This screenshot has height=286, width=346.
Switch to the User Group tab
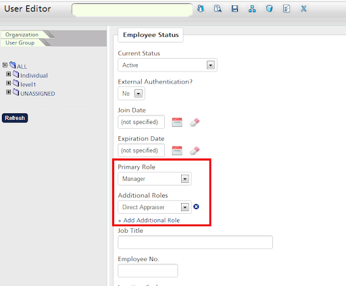[20, 42]
